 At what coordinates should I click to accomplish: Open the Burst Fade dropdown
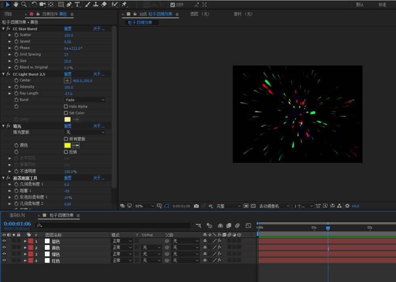pos(85,100)
